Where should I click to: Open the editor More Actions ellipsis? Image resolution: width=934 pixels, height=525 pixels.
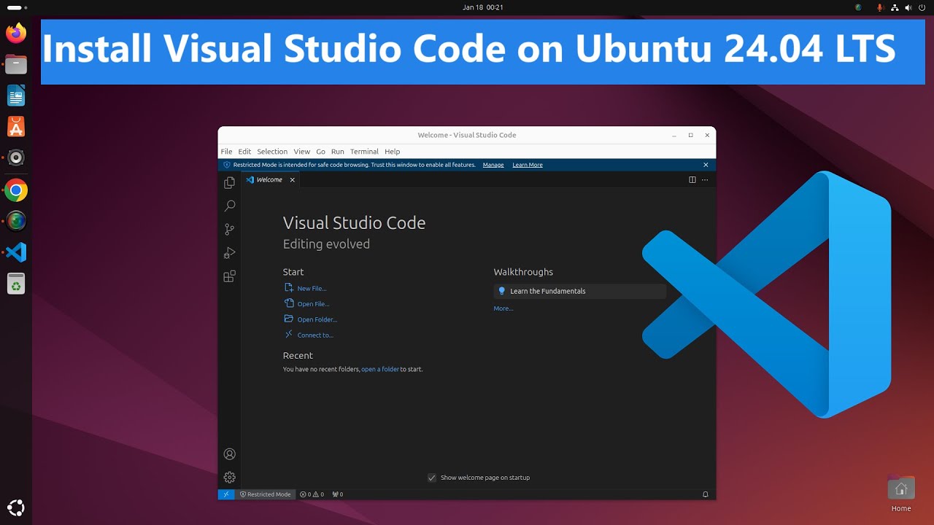click(x=705, y=179)
